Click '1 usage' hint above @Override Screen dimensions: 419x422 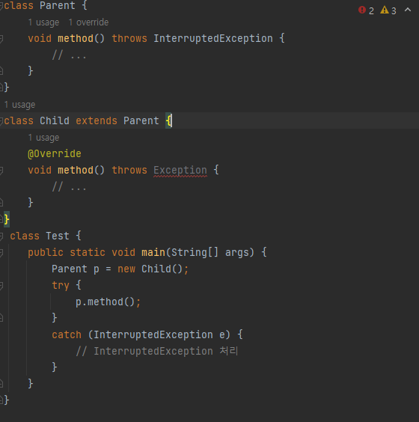(x=43, y=138)
